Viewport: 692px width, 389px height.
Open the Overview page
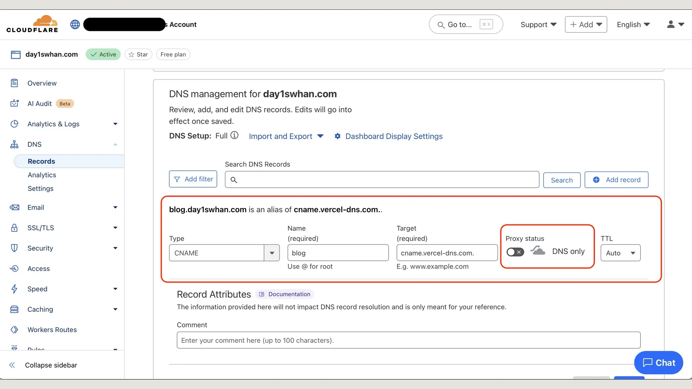[42, 83]
